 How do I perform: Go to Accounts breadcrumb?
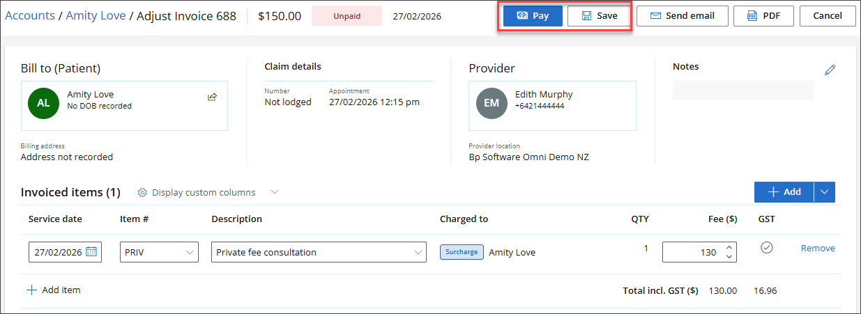point(30,15)
